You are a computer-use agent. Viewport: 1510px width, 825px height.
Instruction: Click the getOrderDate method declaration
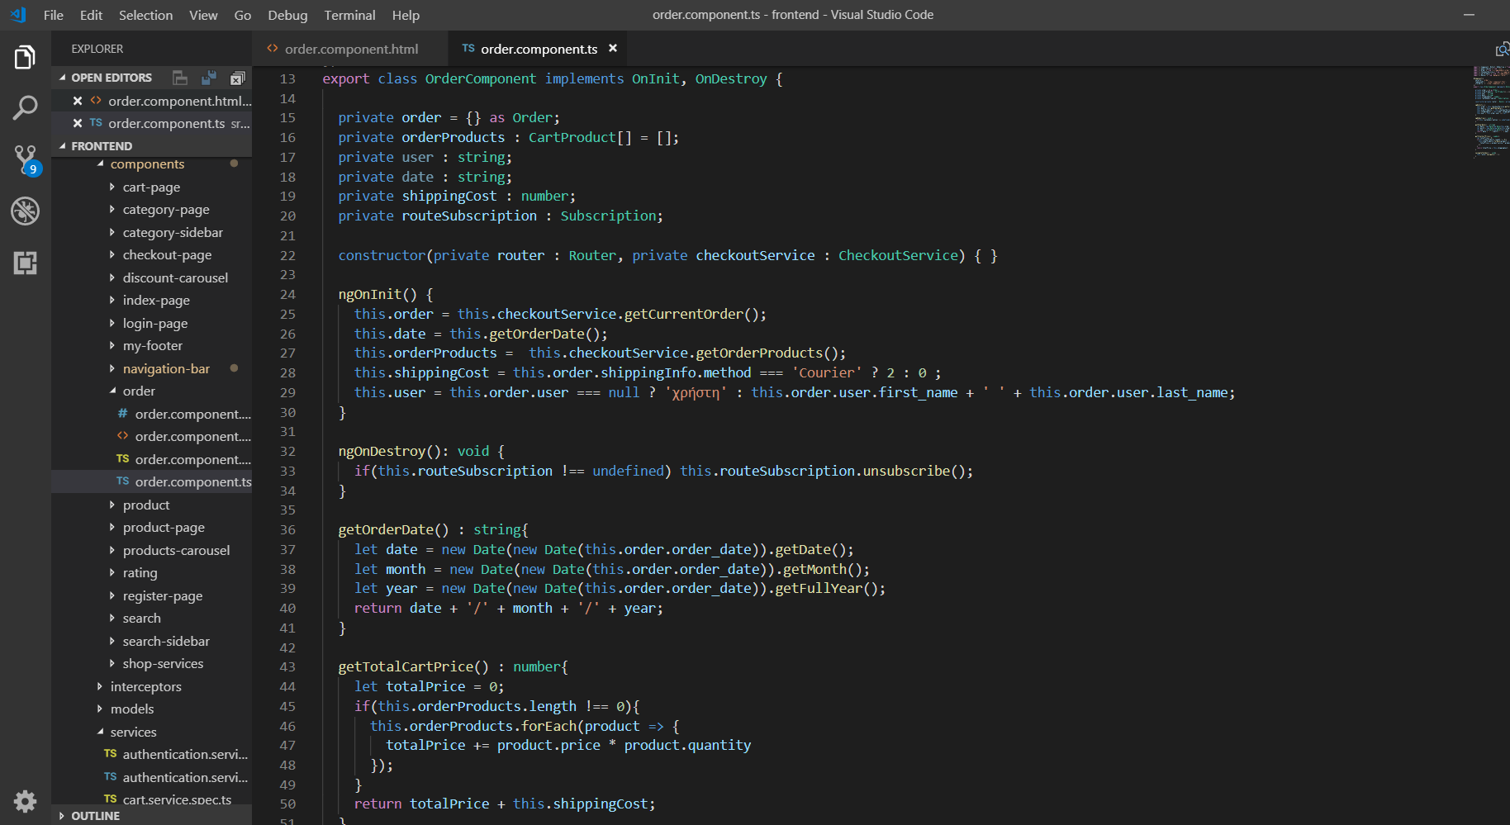386,530
